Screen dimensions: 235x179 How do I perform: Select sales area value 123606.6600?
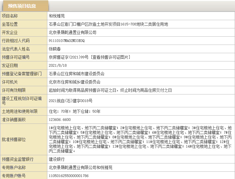pyautogui.click(x=60, y=120)
